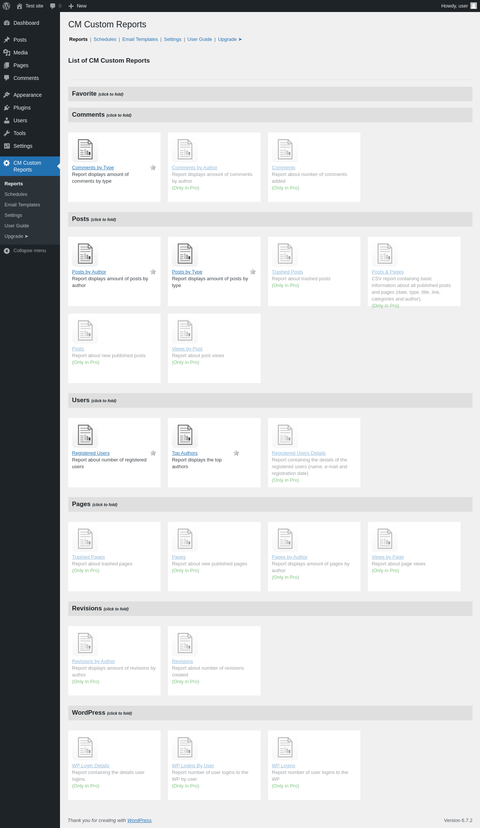Click the Views by Page report link

pyautogui.click(x=388, y=557)
